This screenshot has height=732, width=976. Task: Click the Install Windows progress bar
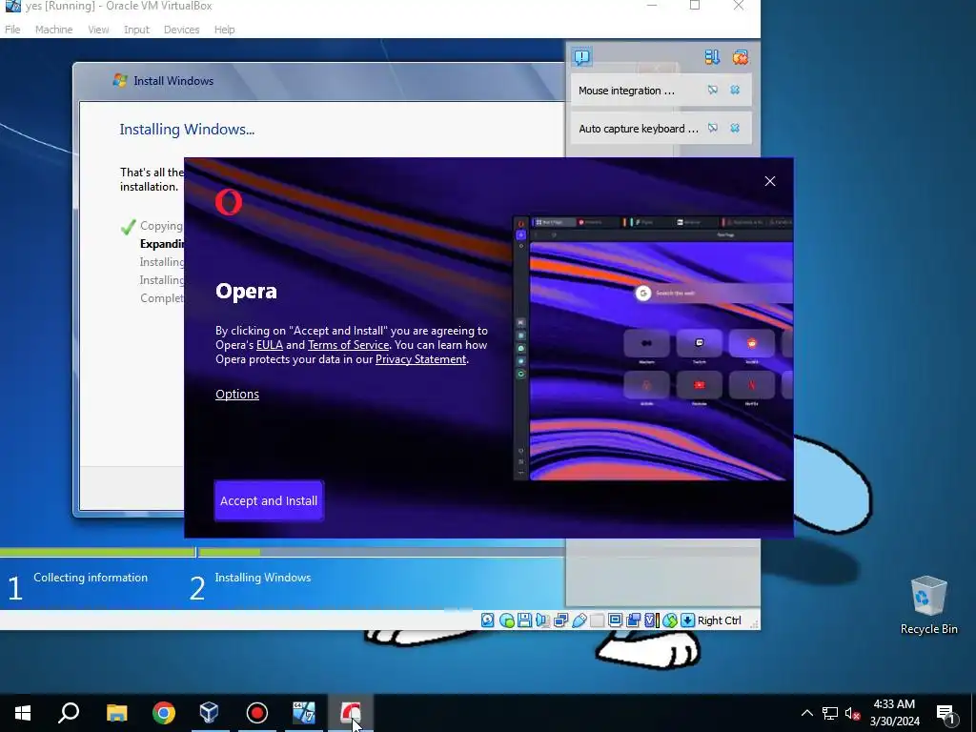point(282,552)
